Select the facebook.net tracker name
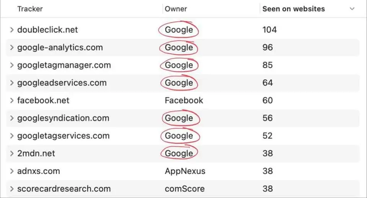367x198 pixels. [43, 101]
